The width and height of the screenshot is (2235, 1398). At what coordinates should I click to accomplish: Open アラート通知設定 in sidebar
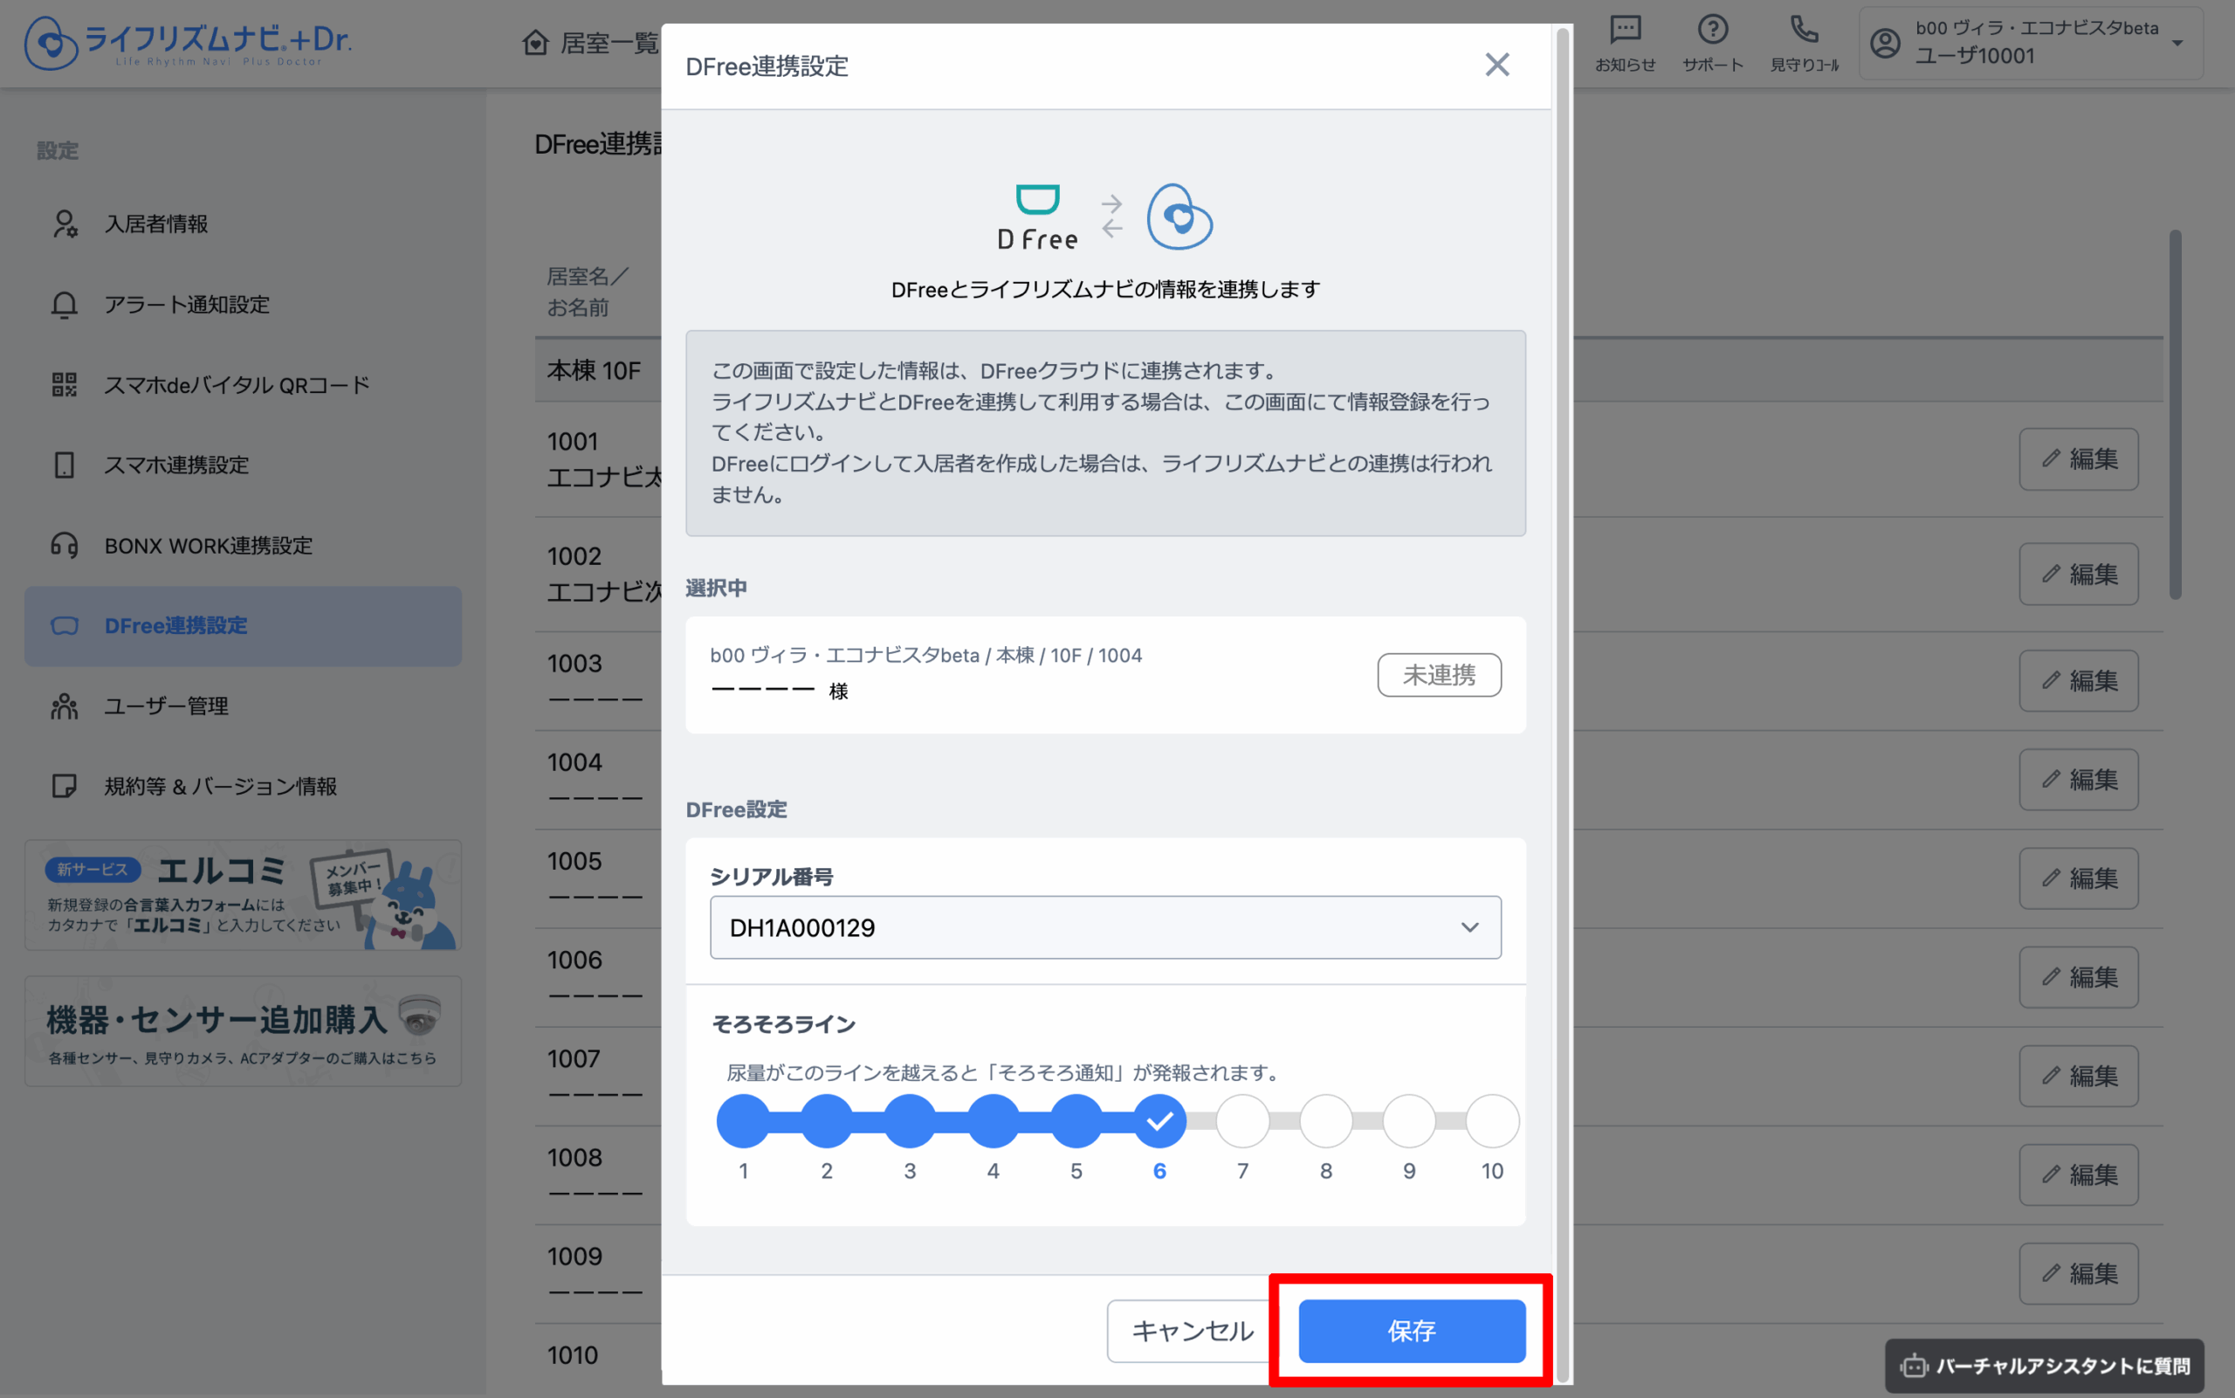(x=243, y=304)
